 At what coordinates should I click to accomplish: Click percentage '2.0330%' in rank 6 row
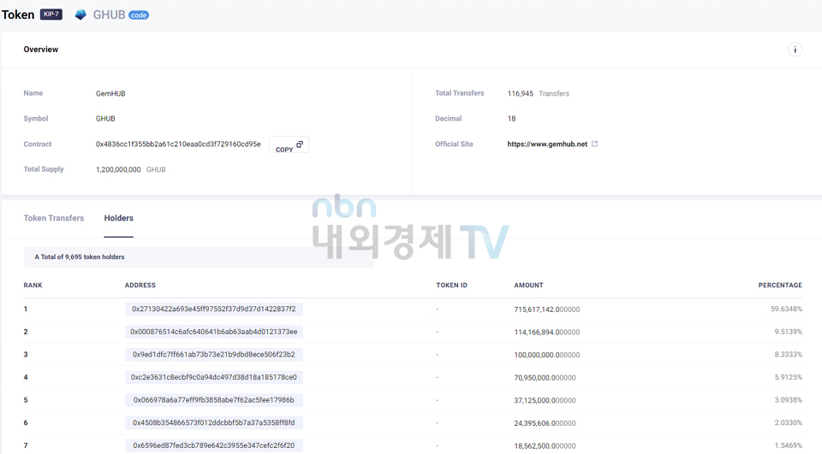(789, 422)
